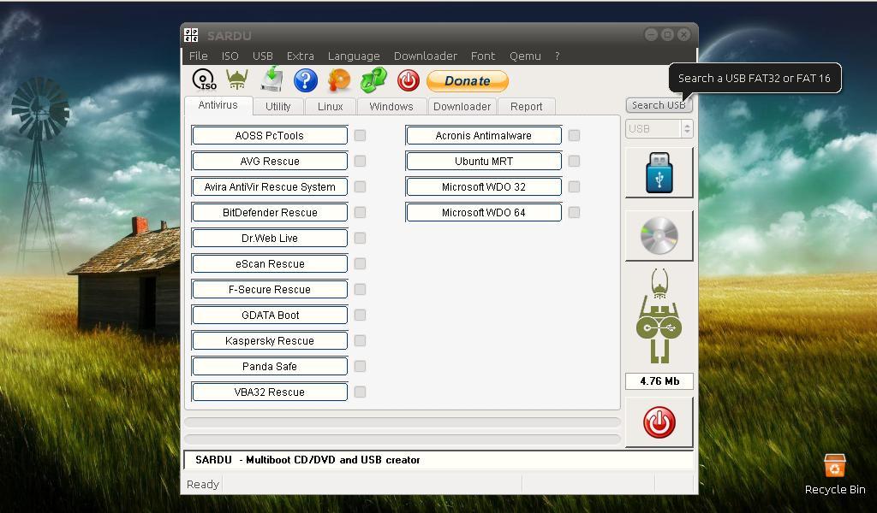Click the Ubuntu MRT button

[484, 162]
